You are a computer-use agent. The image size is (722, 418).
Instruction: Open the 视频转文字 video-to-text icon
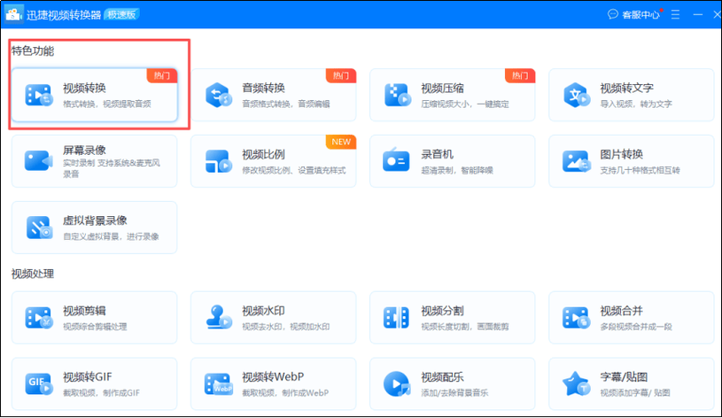tap(577, 95)
